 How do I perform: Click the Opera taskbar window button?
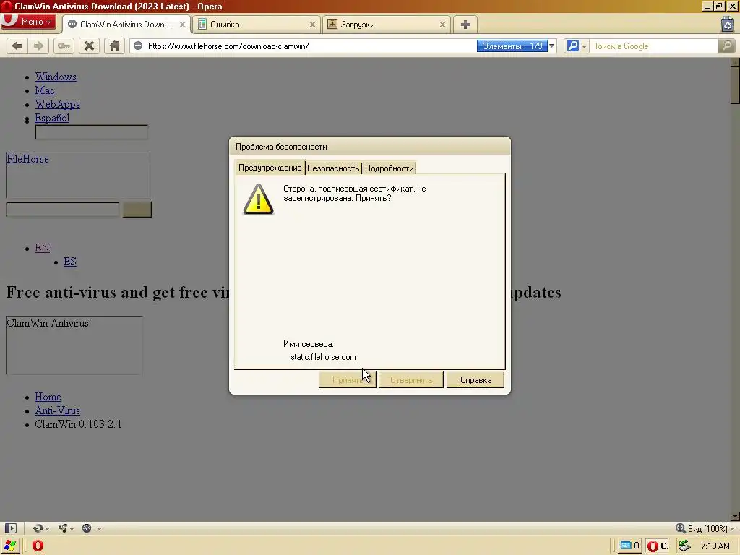pyautogui.click(x=657, y=546)
